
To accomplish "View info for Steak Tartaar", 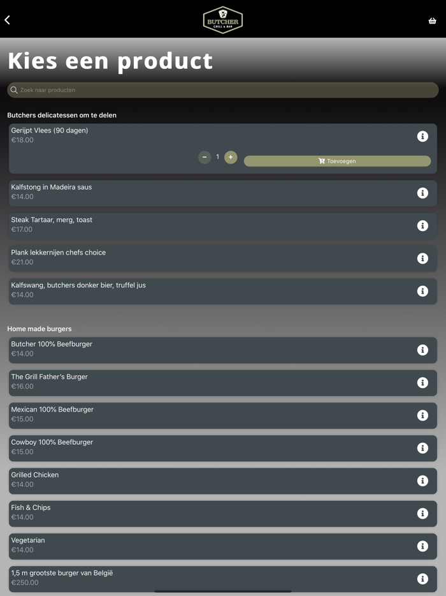I will click(x=422, y=225).
